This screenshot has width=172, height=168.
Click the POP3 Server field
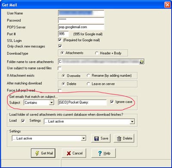81,27
